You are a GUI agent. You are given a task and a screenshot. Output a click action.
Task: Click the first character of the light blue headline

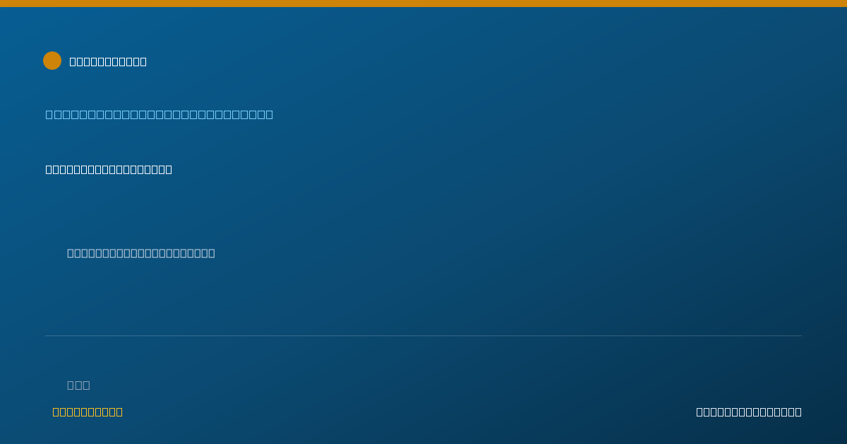coord(49,114)
